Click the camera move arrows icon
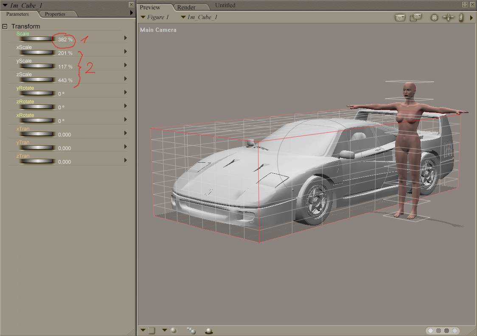This screenshot has width=477, height=336. pyautogui.click(x=448, y=17)
